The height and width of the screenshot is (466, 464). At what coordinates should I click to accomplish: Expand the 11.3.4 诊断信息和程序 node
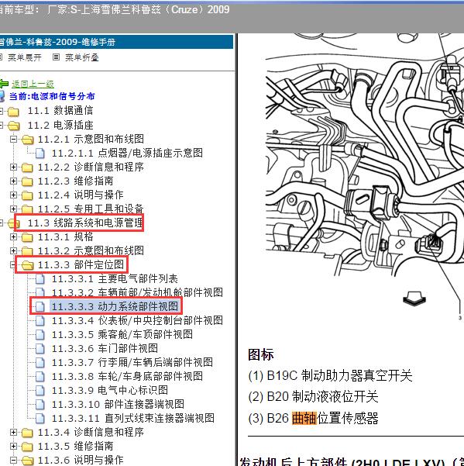[13, 432]
